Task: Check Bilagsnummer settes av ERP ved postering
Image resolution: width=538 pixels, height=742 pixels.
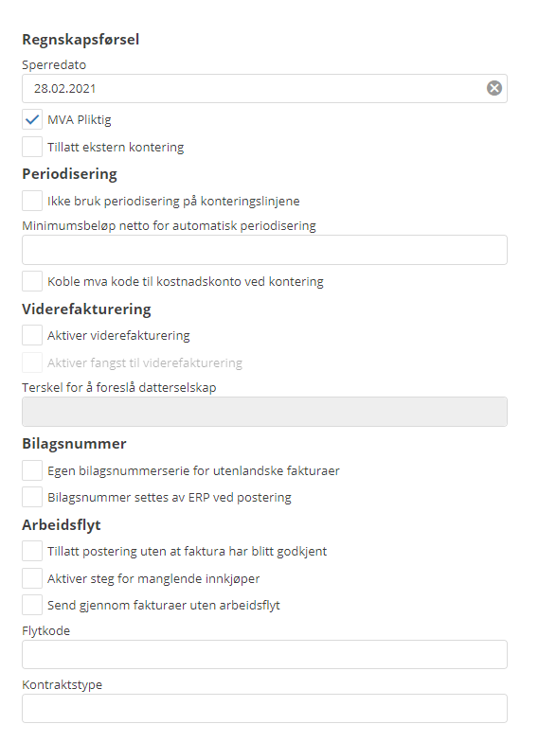Action: click(x=32, y=498)
